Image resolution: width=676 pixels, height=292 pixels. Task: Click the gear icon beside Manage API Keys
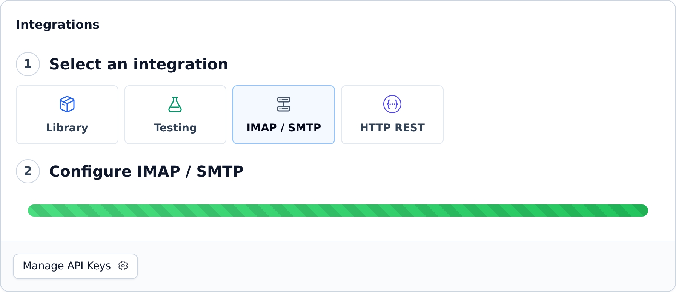(x=123, y=266)
